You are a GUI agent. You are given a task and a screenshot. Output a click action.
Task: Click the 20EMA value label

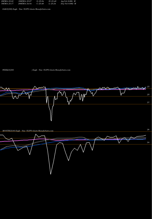coord(7,1)
